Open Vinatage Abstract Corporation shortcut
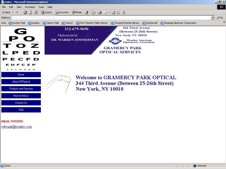 [178, 23]
